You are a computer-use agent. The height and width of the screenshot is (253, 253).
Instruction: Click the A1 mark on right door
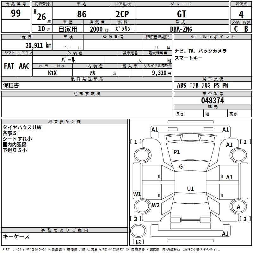[x=229, y=177]
